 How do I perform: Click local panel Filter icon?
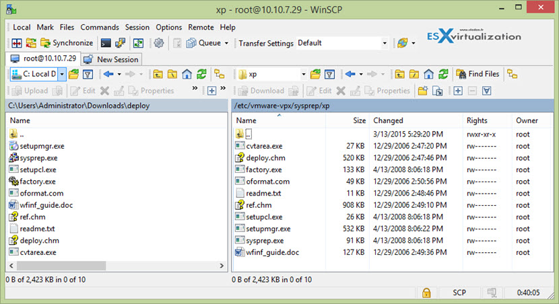(88, 74)
